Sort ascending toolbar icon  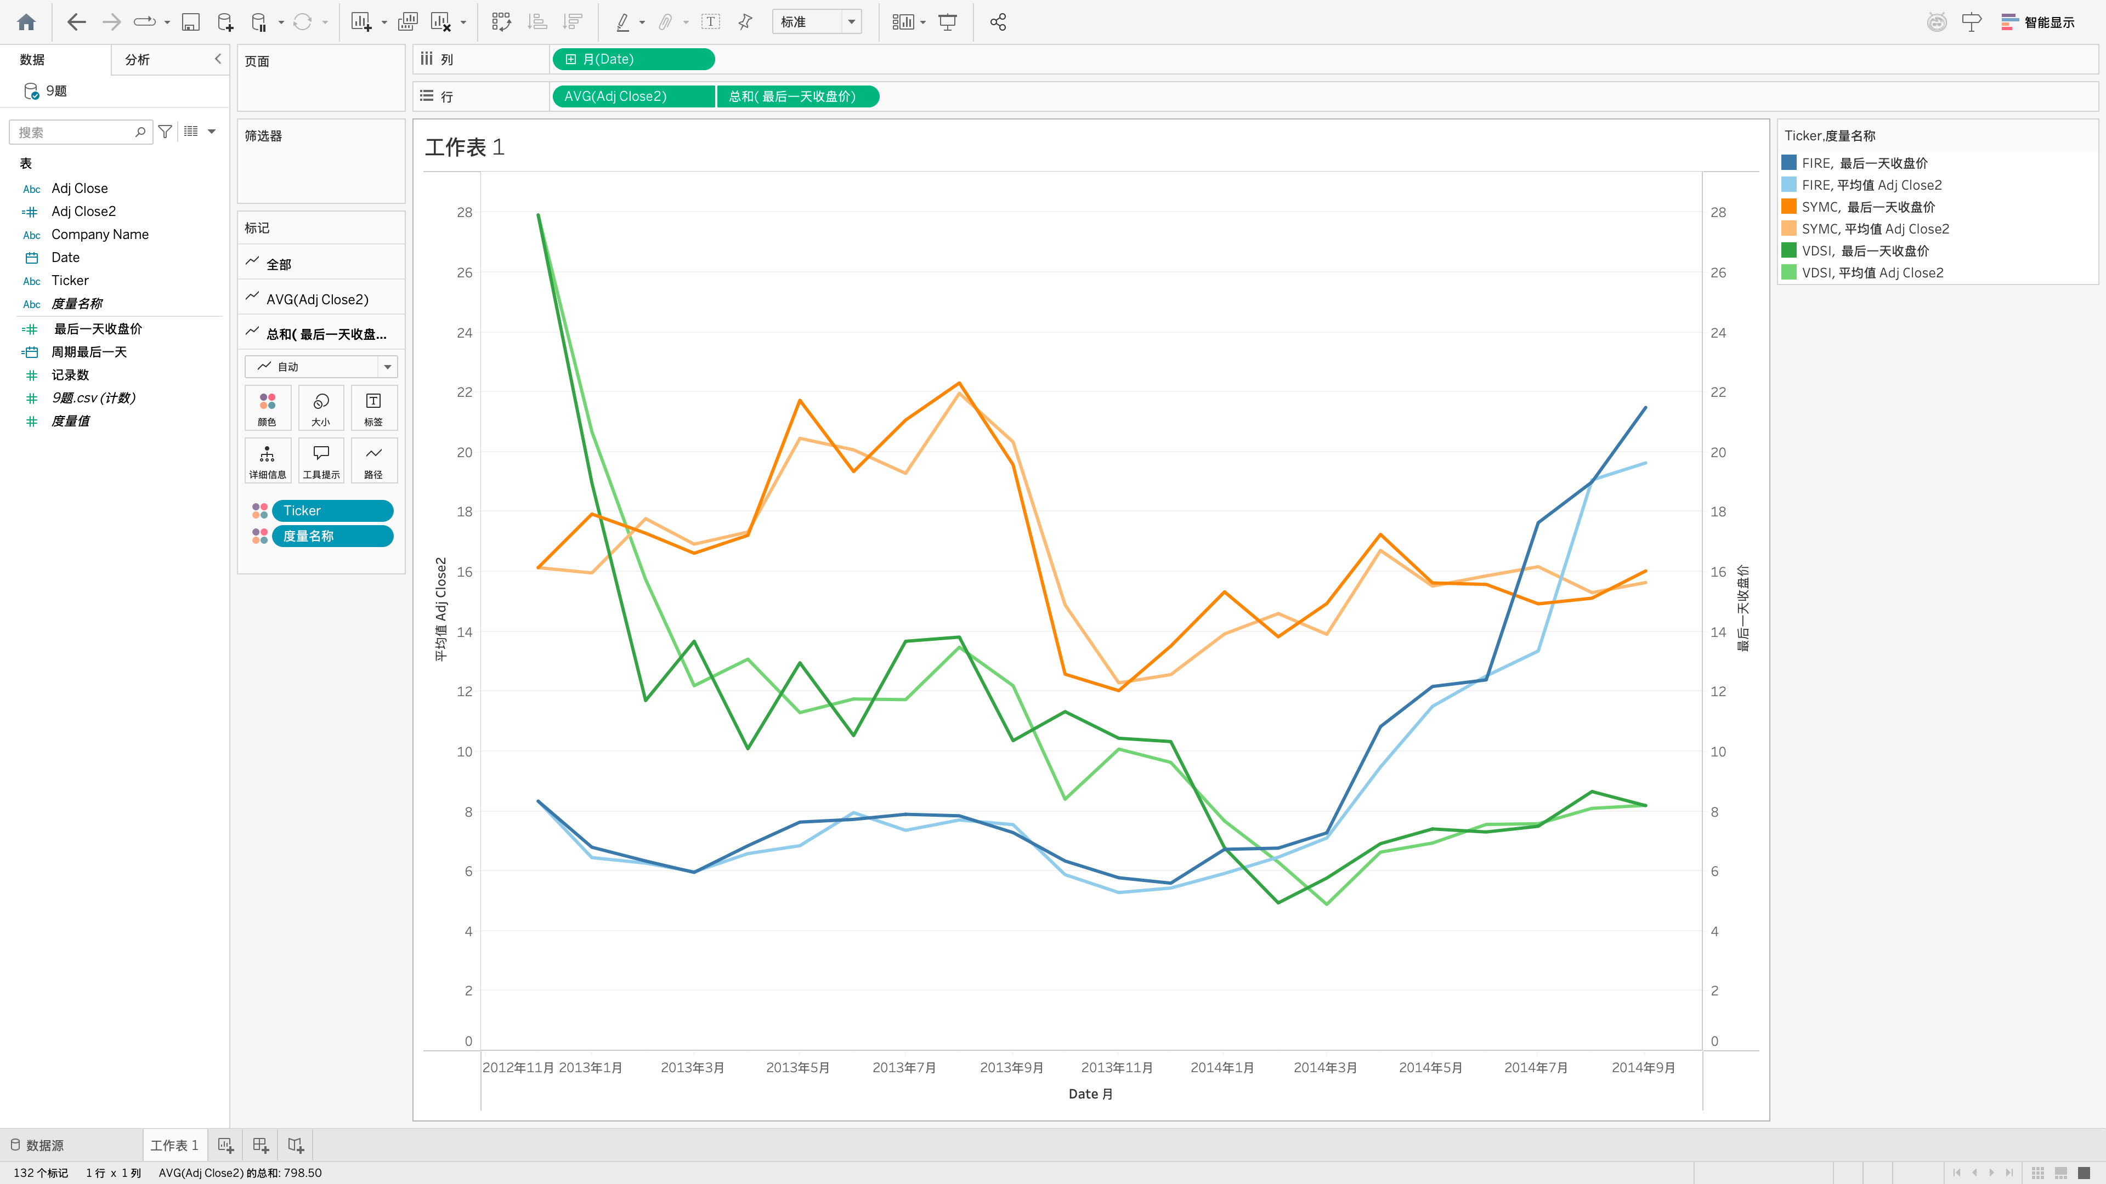coord(537,22)
